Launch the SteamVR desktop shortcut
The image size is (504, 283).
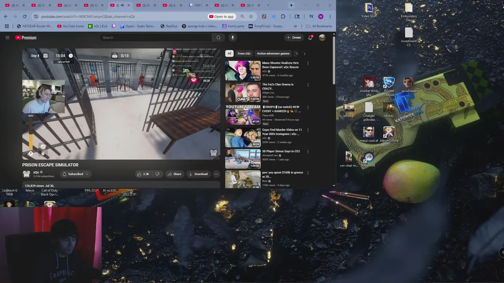[369, 160]
